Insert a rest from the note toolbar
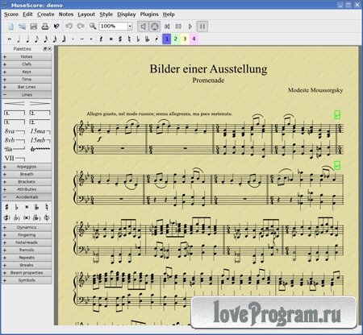 click(101, 39)
